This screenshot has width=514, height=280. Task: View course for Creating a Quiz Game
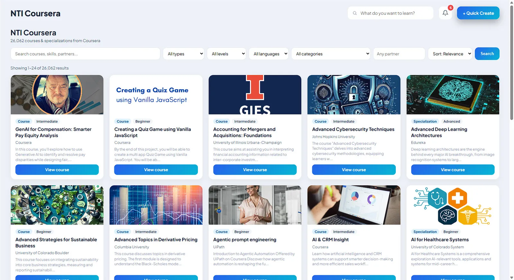pos(156,170)
